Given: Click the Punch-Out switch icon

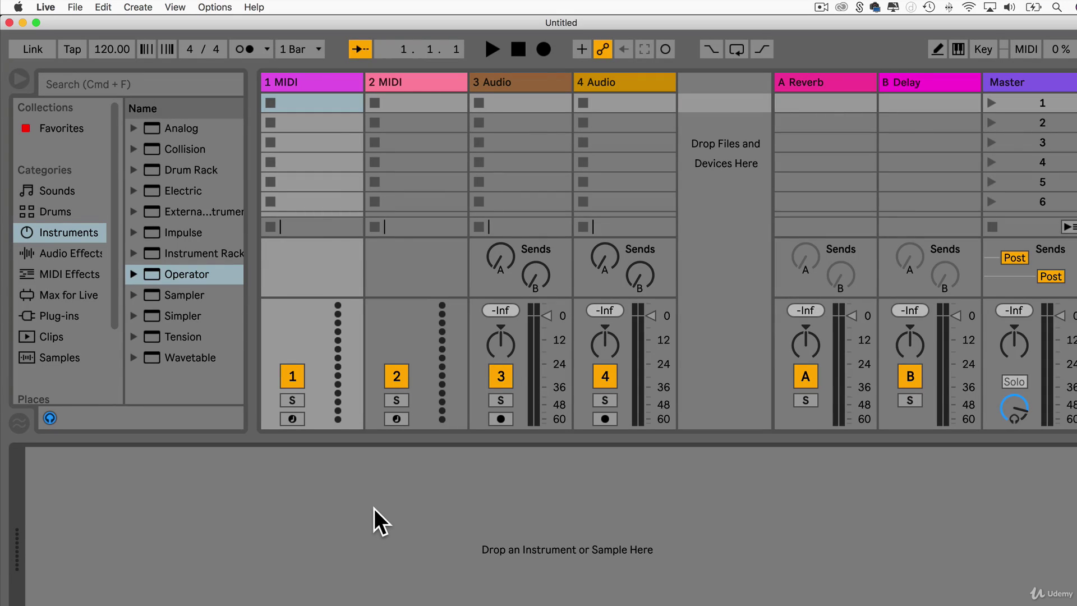Looking at the screenshot, I should [x=762, y=49].
